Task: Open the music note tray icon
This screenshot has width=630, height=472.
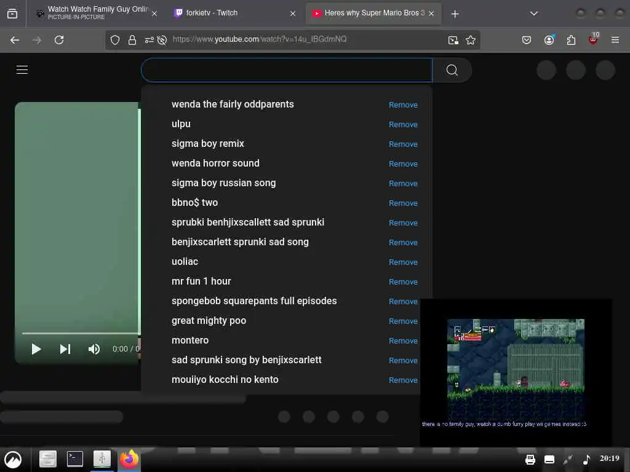Action: pos(586,459)
